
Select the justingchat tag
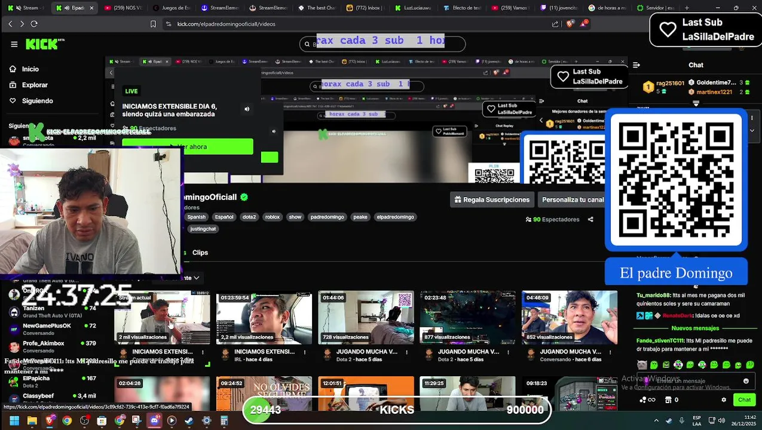tap(203, 229)
